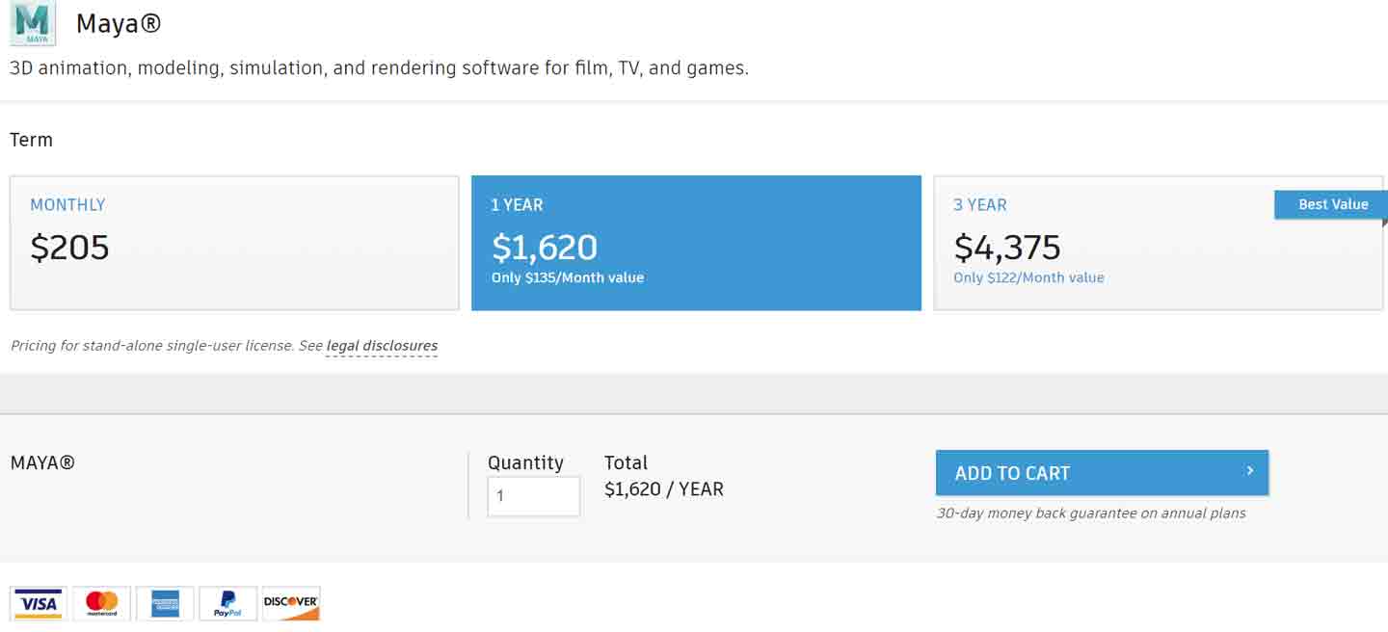The image size is (1388, 632).
Task: Click the Maya® page heading
Action: point(119,24)
